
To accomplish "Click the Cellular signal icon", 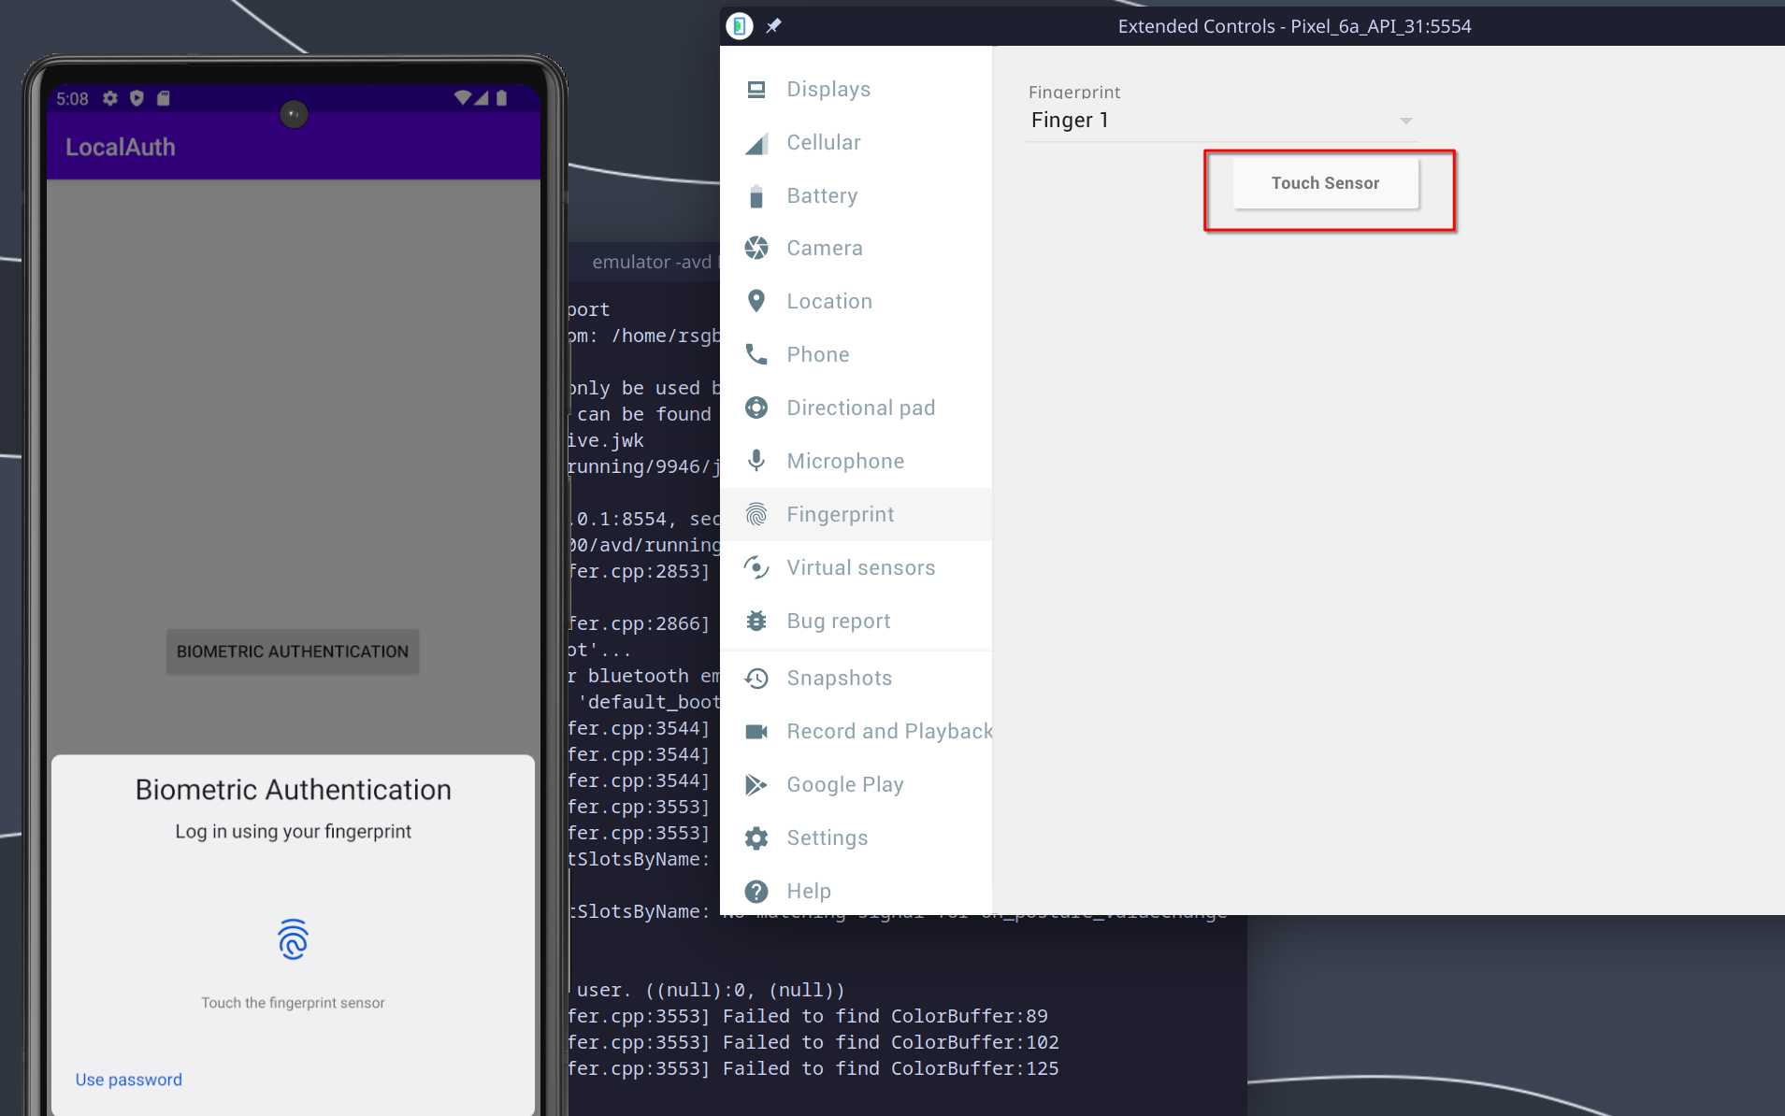I will 756,143.
